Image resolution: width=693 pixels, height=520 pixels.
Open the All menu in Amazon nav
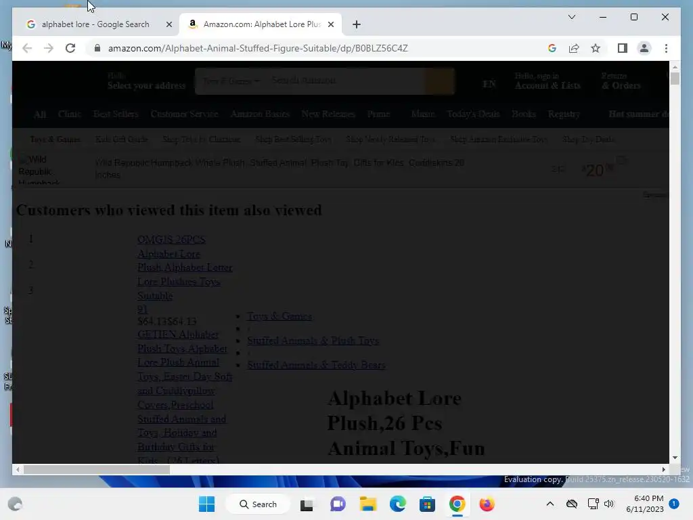pyautogui.click(x=40, y=114)
